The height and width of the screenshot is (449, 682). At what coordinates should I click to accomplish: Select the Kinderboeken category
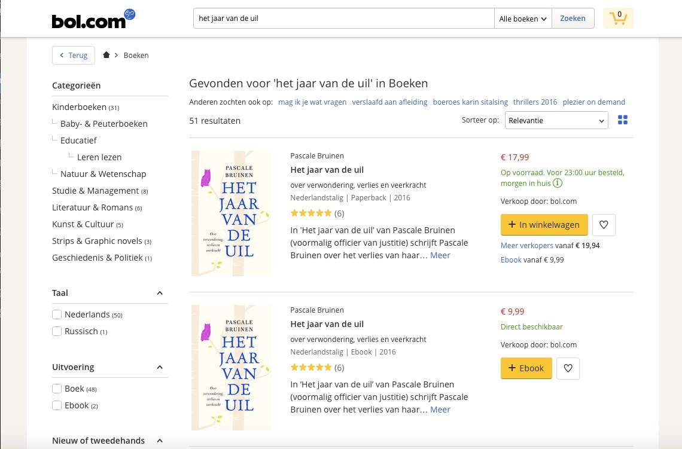tap(79, 107)
